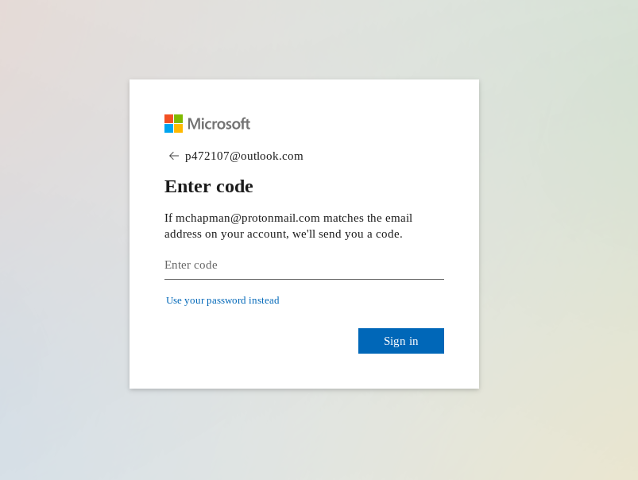Click the "we'll send you a code" text
Viewport: 638px width, 480px height.
point(347,234)
